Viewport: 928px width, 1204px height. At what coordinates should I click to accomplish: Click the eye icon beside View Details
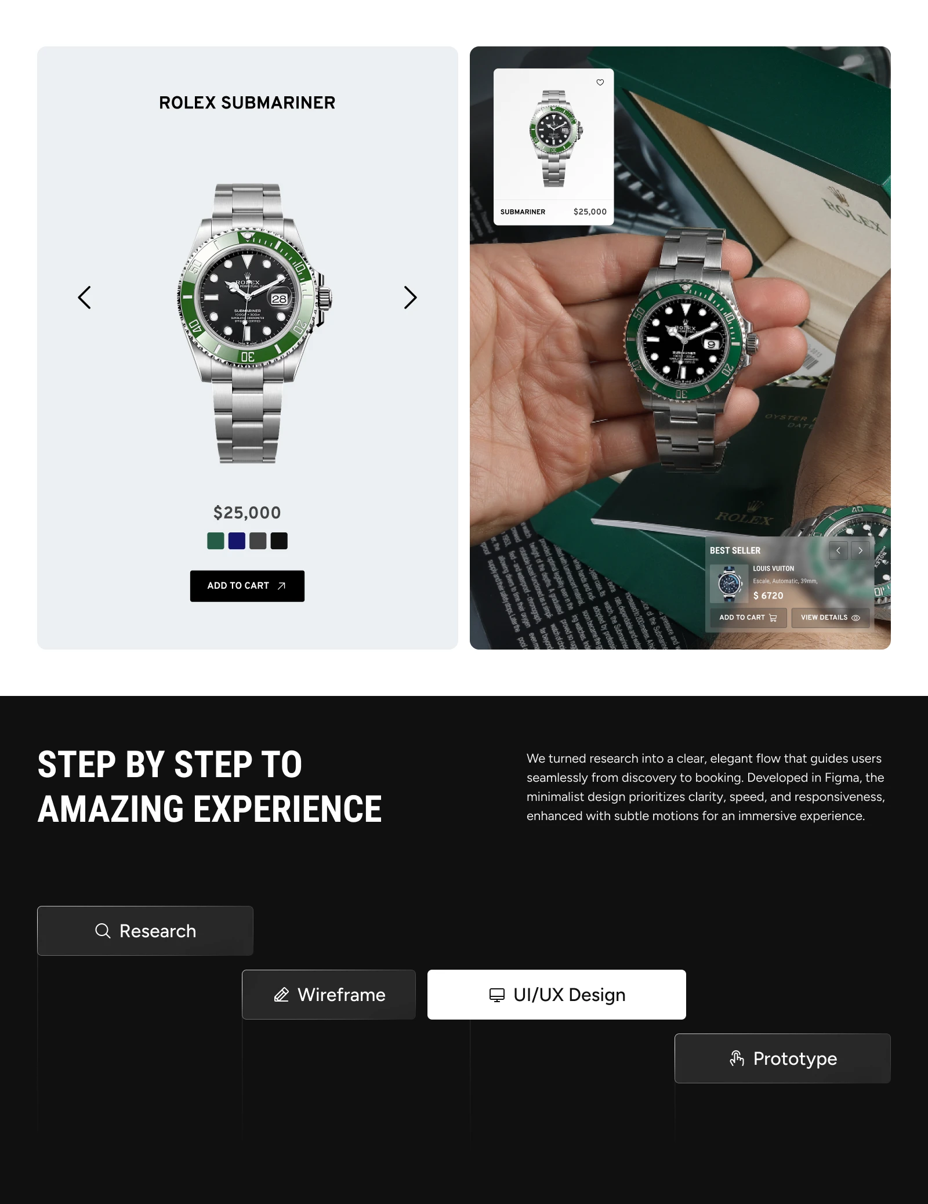point(855,618)
